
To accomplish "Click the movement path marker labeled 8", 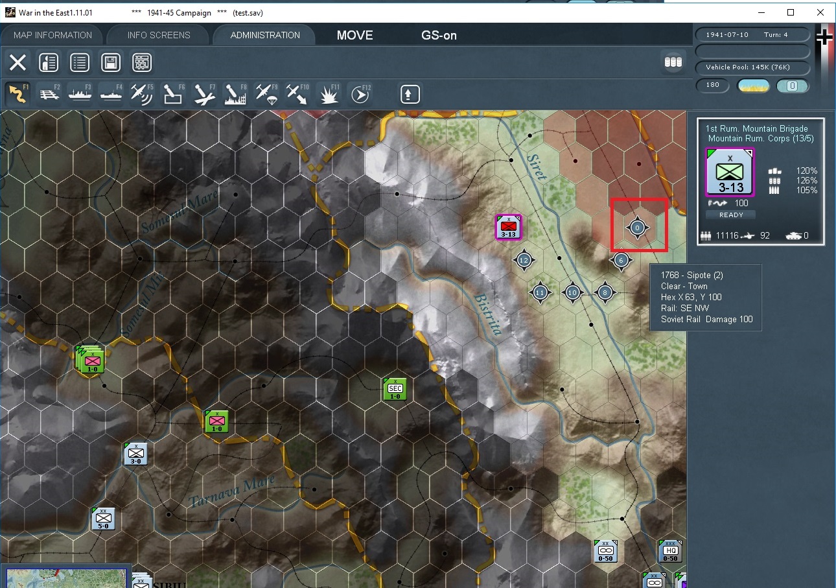I will (605, 292).
